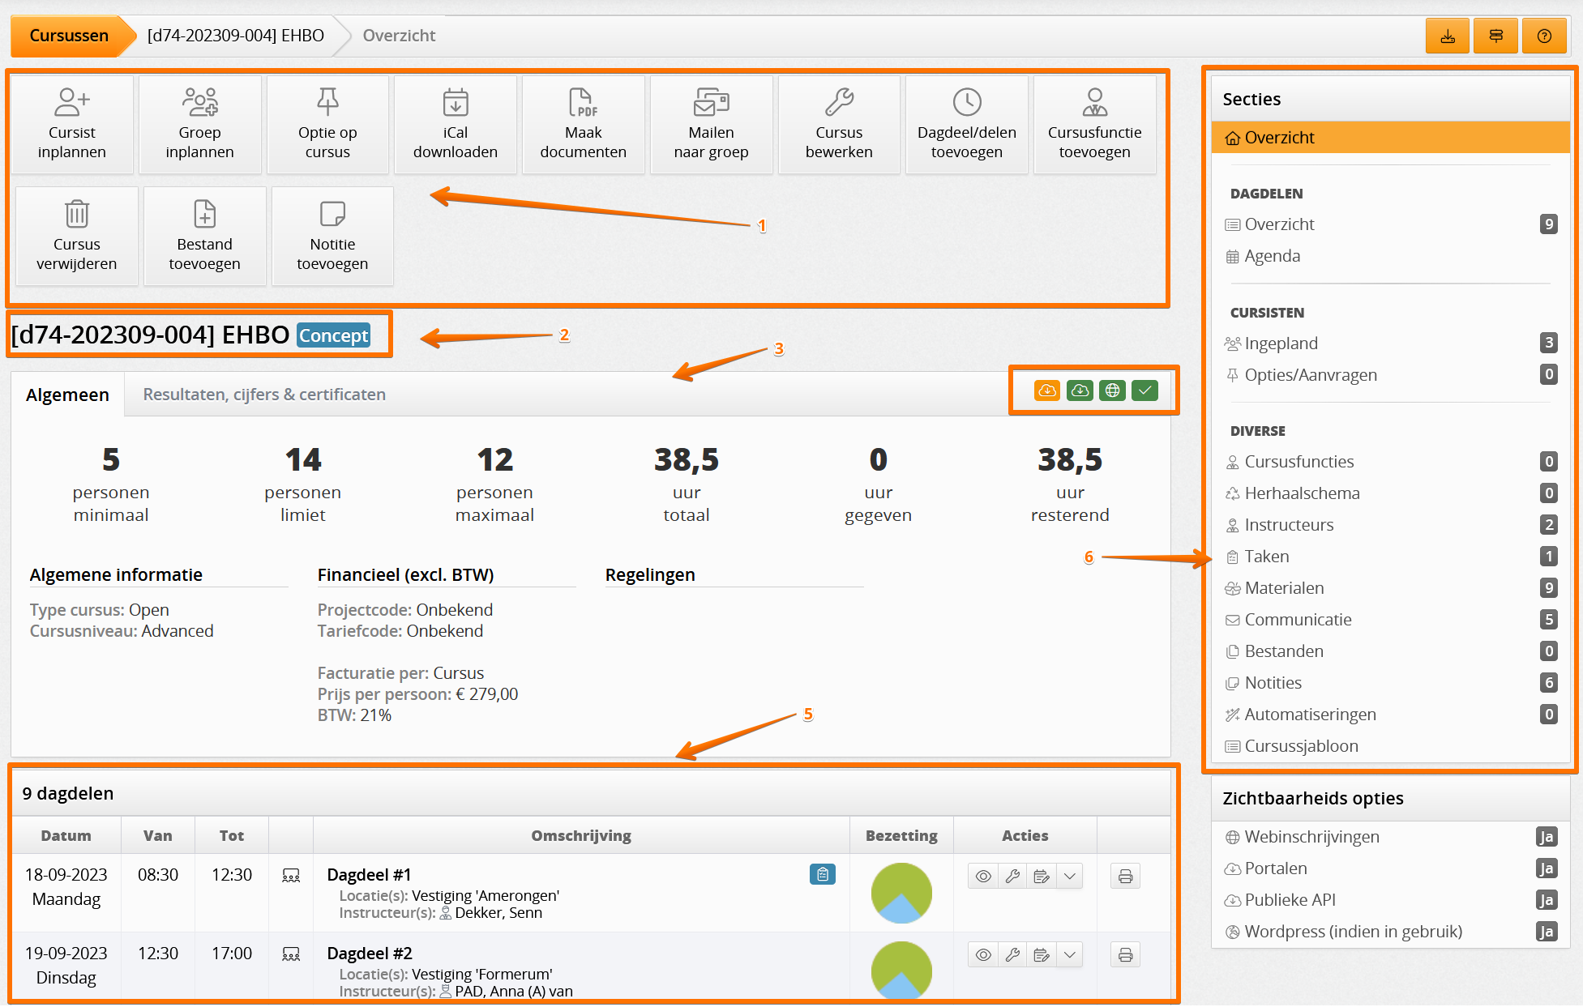Click the printer icon for Dagdeel #1
This screenshot has height=1007, width=1583.
click(1125, 877)
